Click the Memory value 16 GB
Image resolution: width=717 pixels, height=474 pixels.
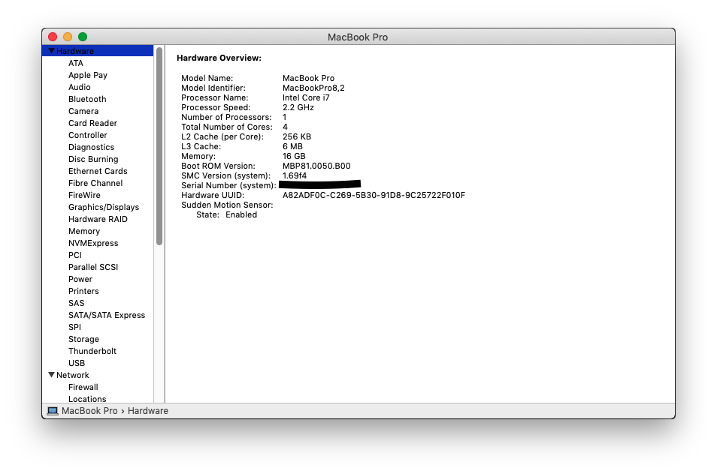pos(294,156)
